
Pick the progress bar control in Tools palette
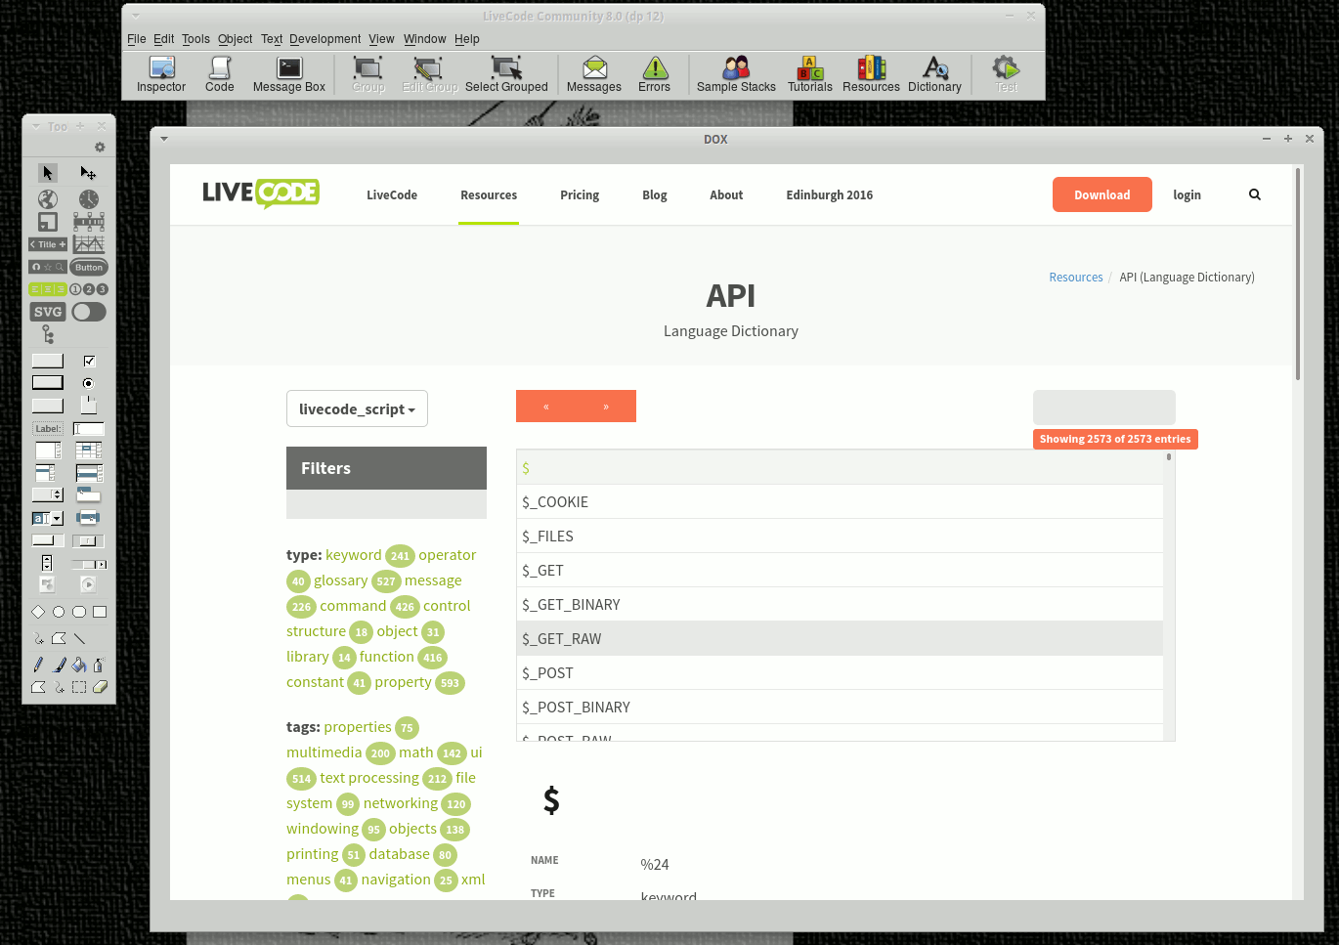(x=48, y=540)
